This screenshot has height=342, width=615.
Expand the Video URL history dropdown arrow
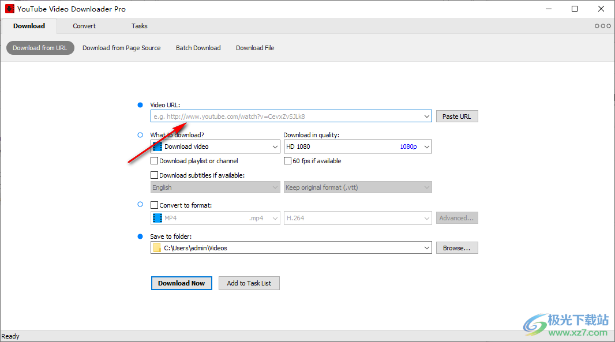(x=427, y=116)
